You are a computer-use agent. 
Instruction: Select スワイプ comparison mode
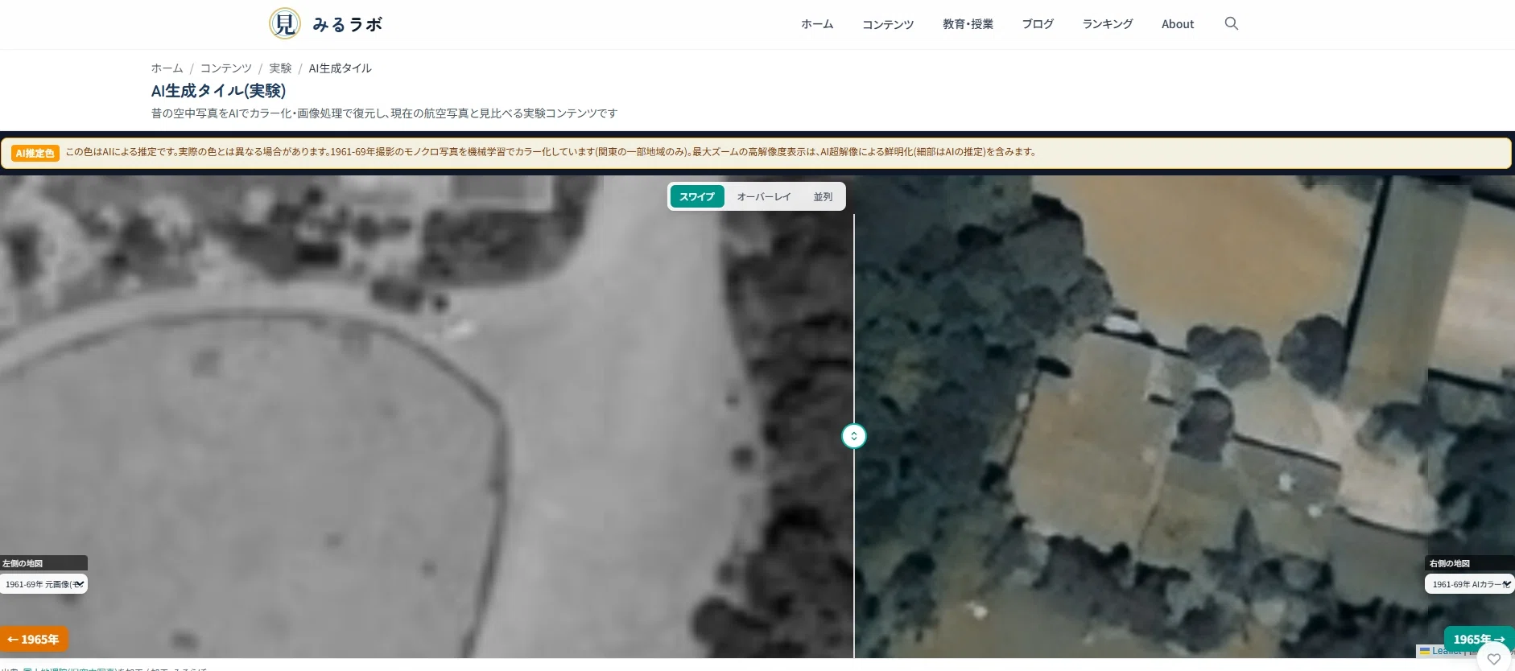coord(697,196)
